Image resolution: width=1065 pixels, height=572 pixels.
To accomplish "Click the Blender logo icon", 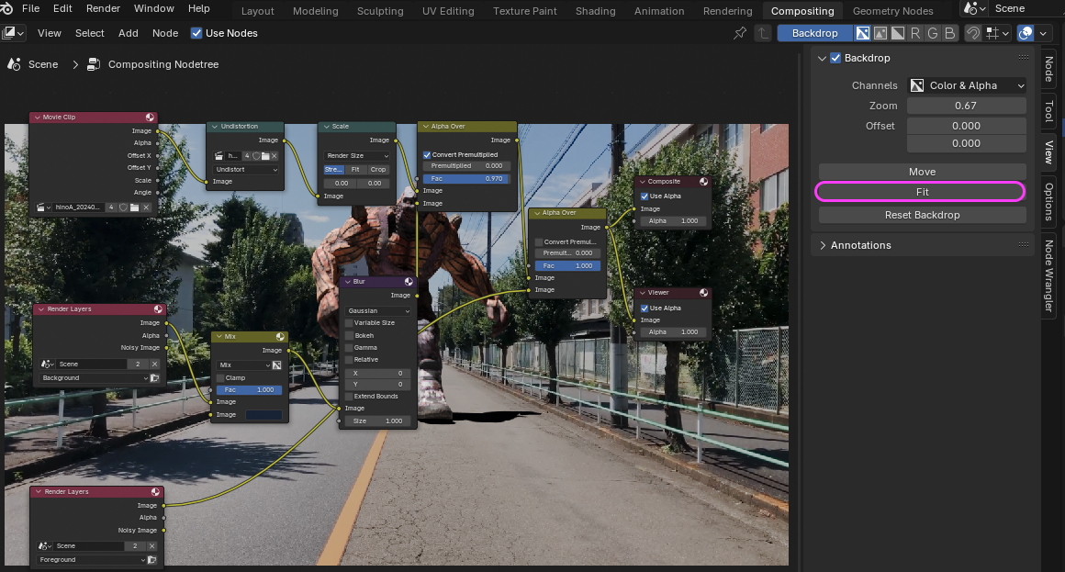I will (x=8, y=9).
